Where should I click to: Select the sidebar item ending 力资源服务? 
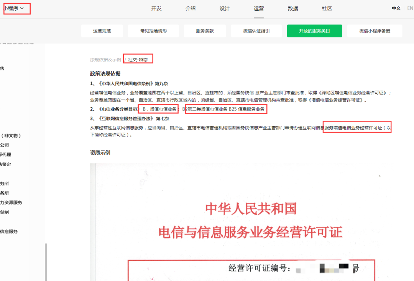pyautogui.click(x=11, y=203)
